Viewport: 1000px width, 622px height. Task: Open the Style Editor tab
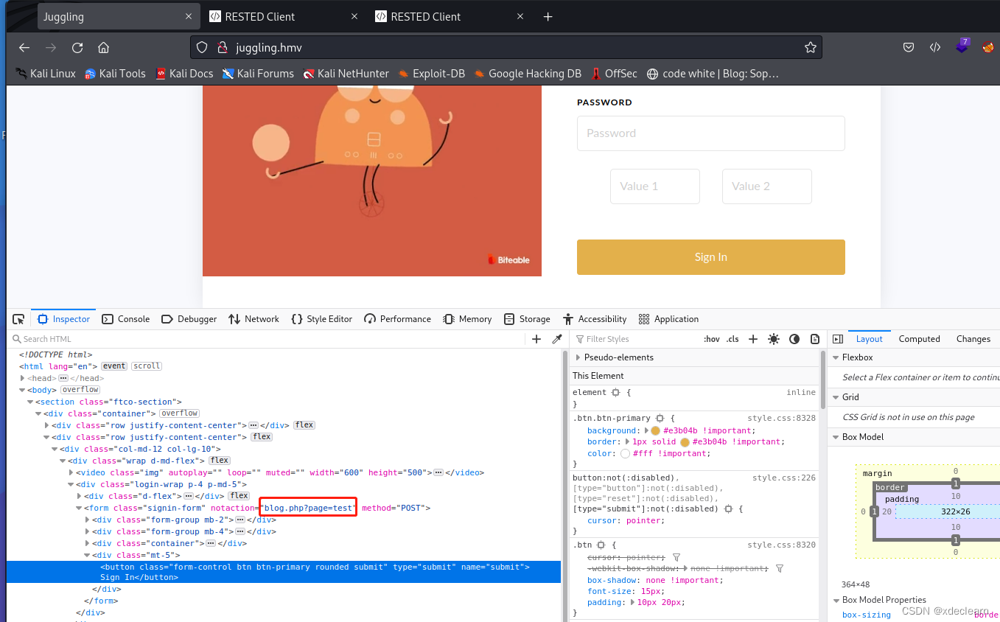tap(321, 319)
